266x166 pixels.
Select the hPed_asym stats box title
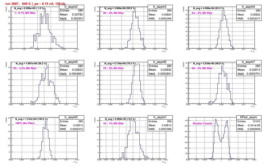(x=249, y=117)
